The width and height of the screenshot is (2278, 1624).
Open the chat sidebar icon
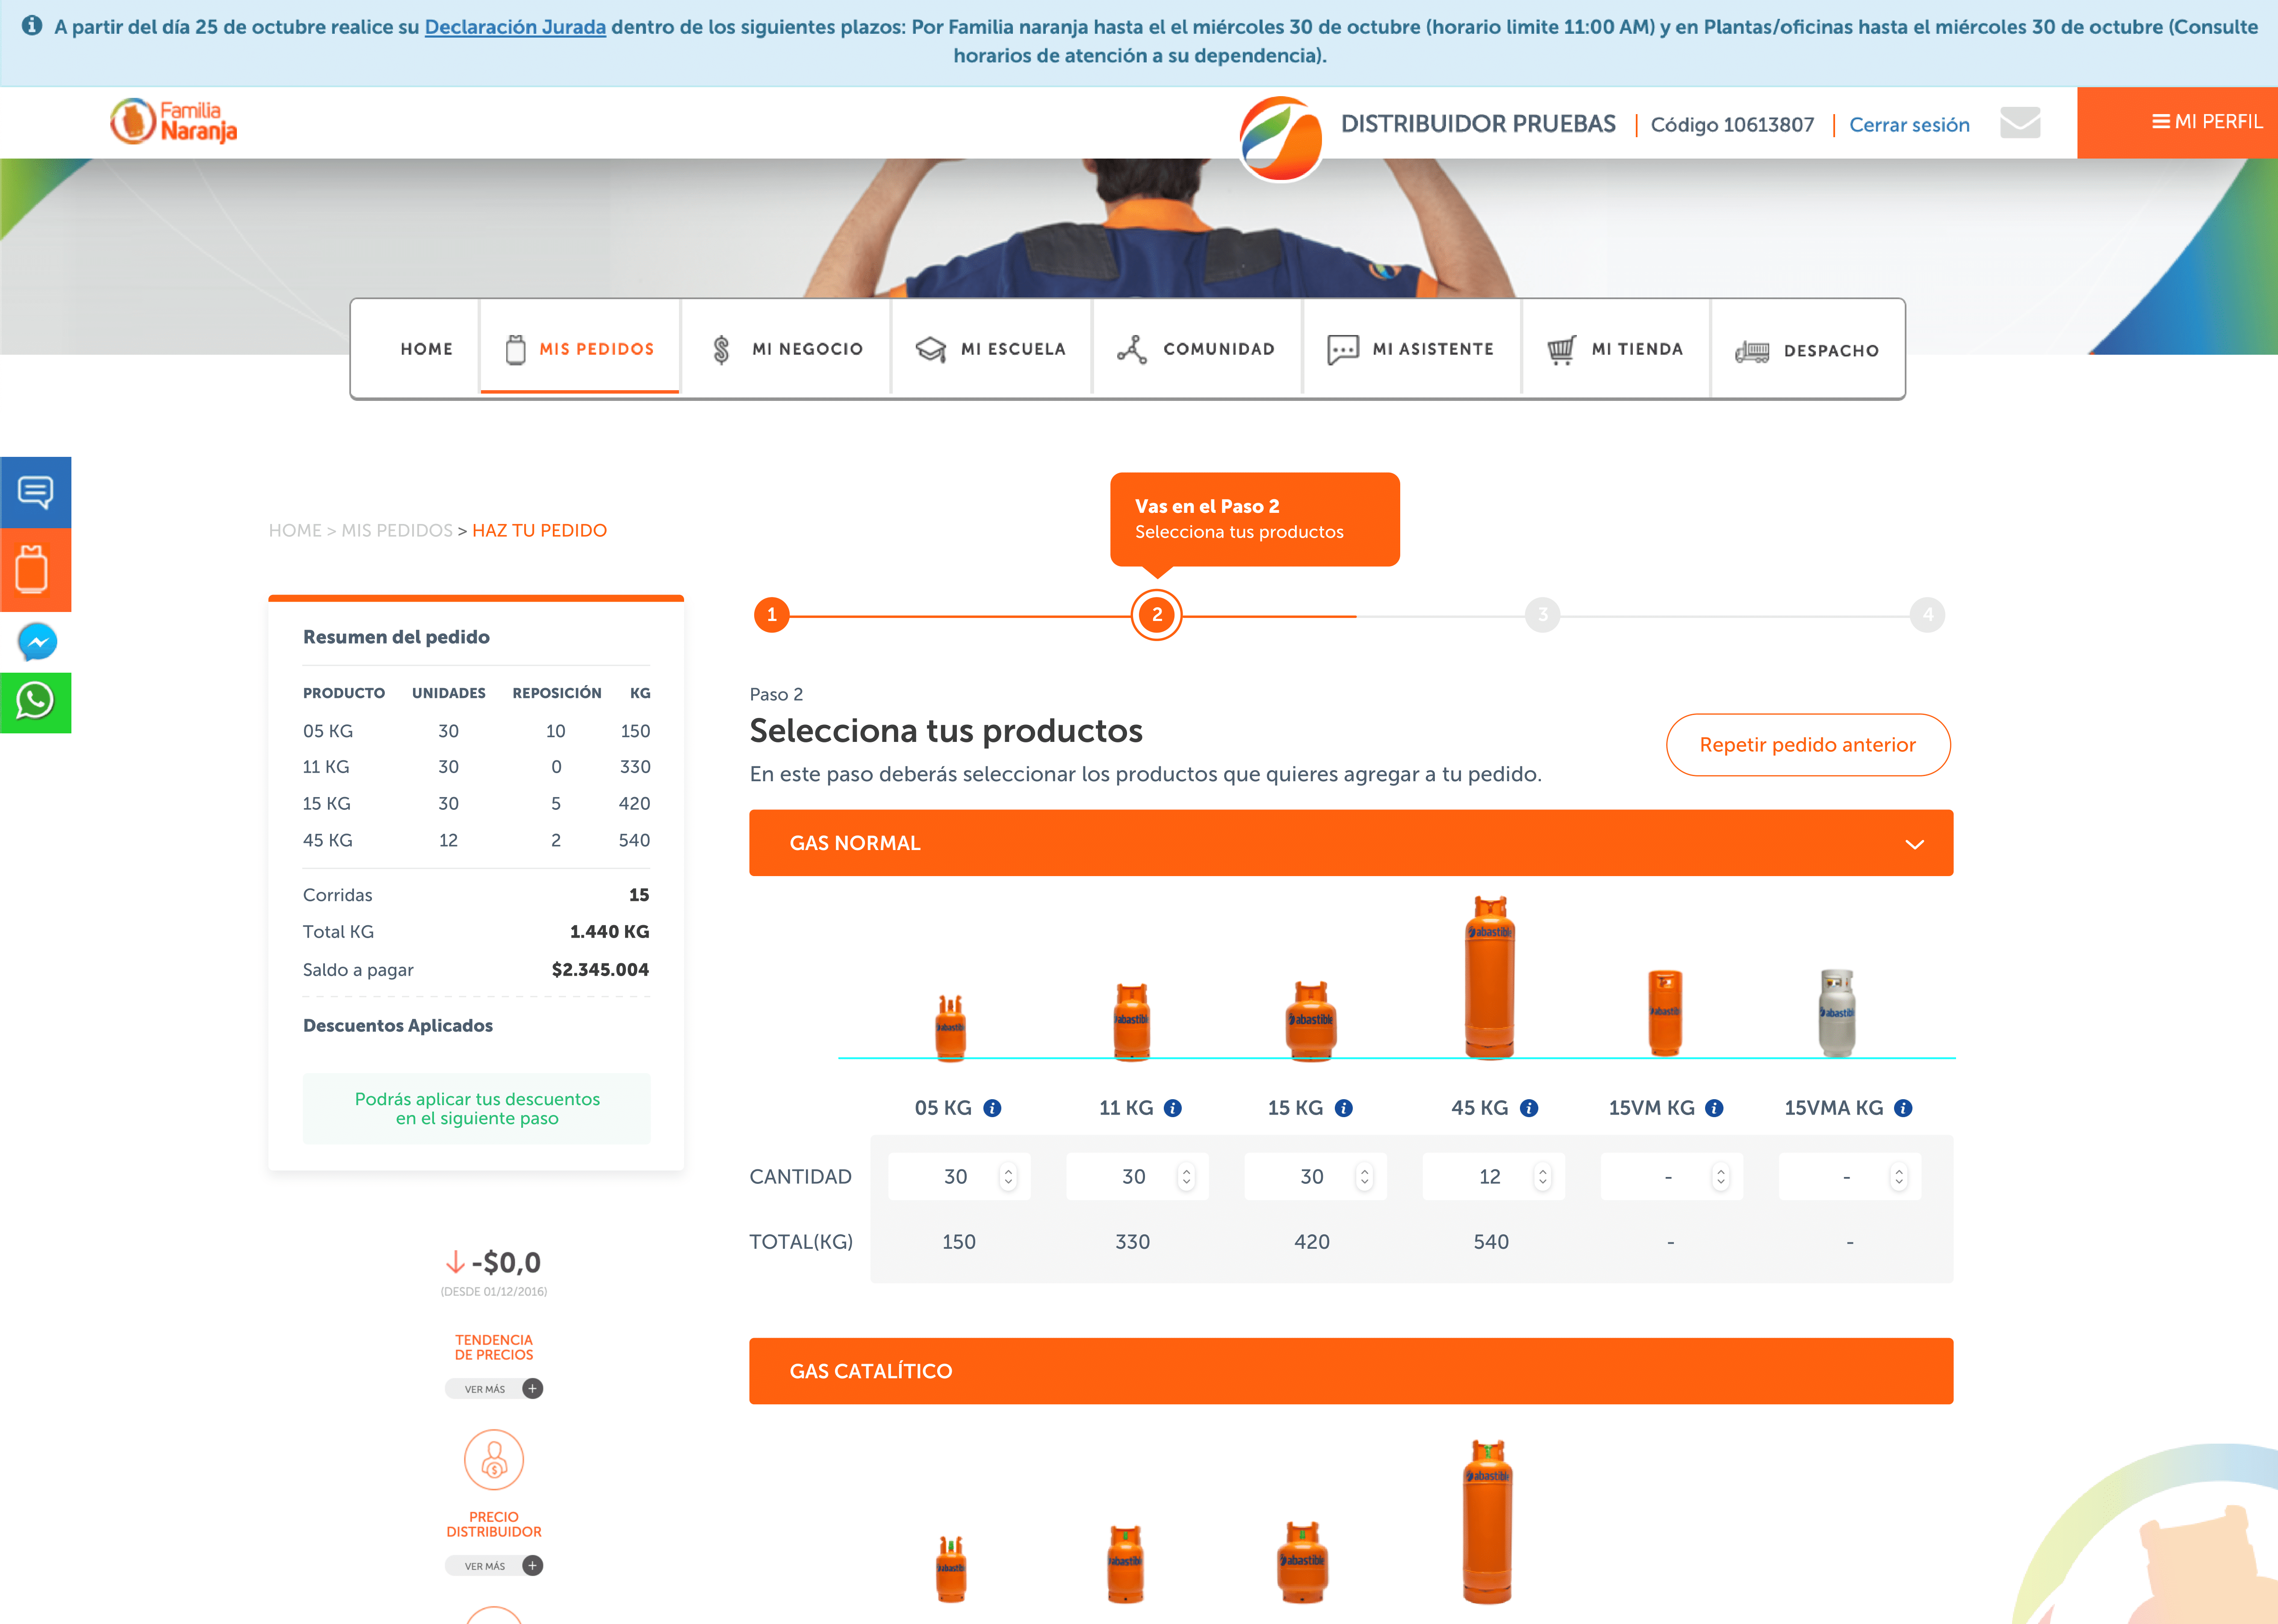click(35, 492)
